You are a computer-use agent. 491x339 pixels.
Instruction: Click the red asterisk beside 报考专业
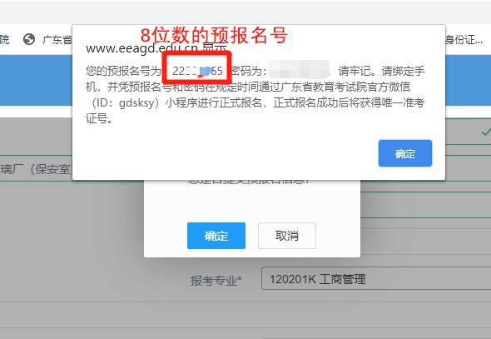coord(240,278)
